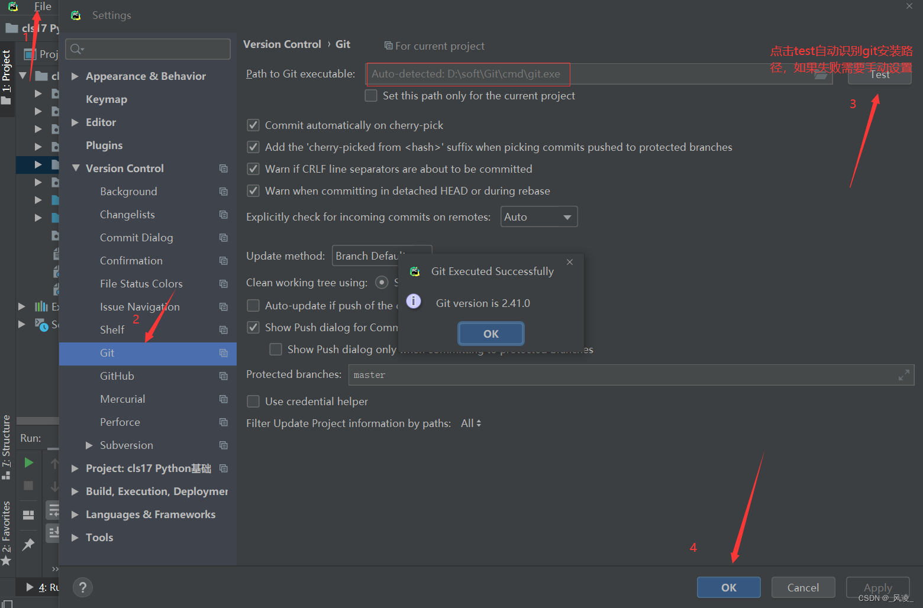This screenshot has width=923, height=608.
Task: Click the info icon in Git version dialog
Action: coord(414,302)
